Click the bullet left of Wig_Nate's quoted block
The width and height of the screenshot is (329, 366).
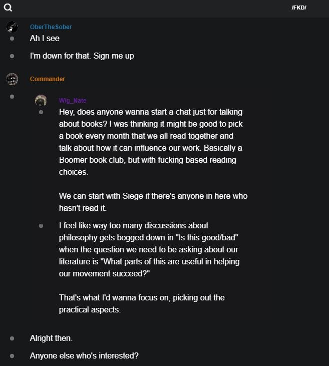(x=12, y=96)
